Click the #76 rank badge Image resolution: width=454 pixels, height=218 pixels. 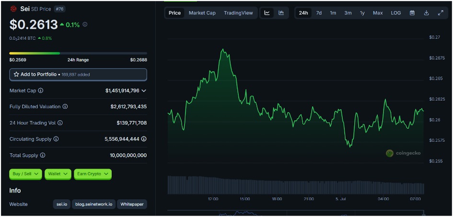59,9
